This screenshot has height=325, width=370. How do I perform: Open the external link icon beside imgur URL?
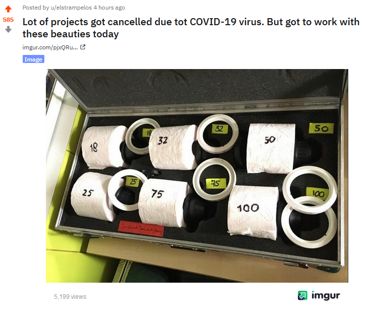tap(83, 47)
